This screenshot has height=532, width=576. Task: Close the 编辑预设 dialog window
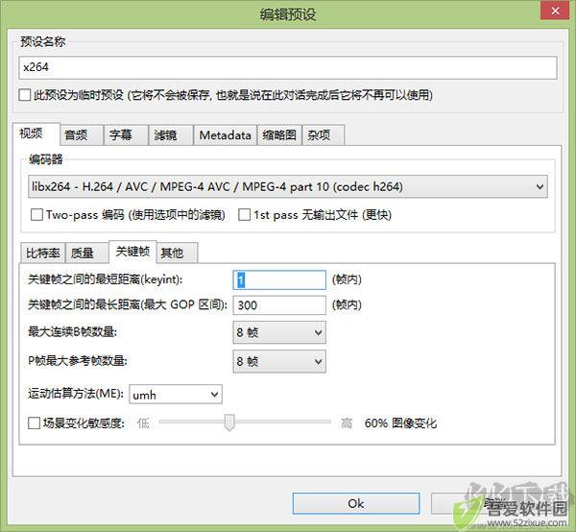coord(555,11)
